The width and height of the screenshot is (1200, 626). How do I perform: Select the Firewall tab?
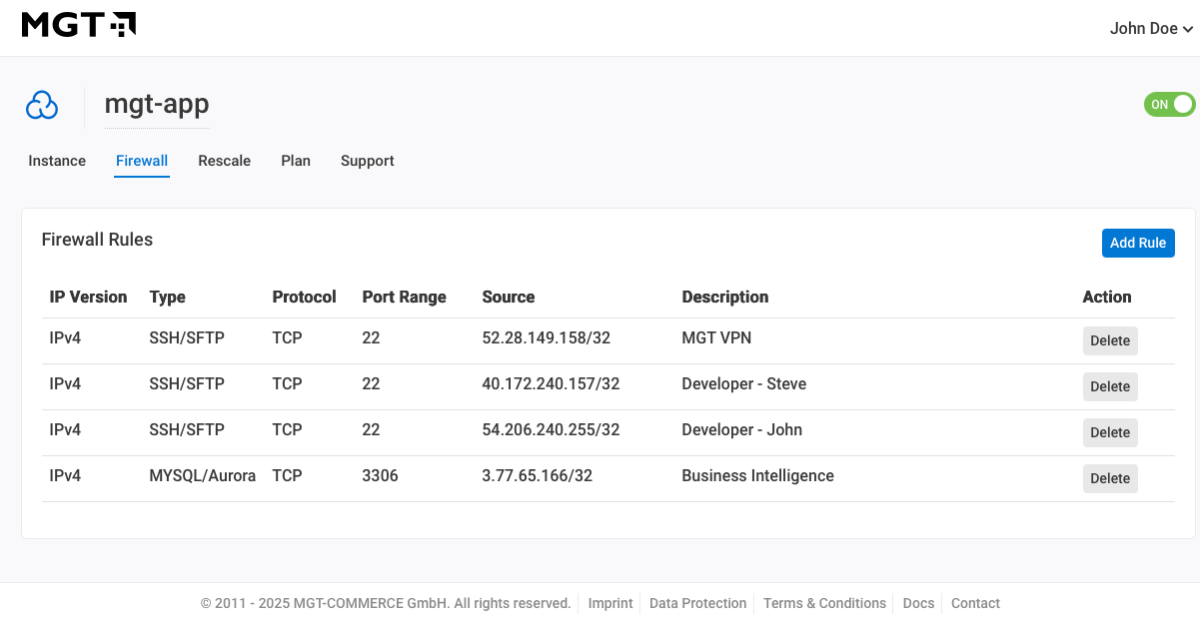(142, 161)
